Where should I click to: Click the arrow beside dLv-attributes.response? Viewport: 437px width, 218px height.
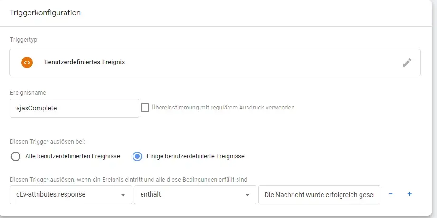coord(123,195)
